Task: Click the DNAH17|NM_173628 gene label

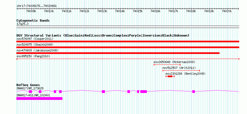Action: tap(30, 88)
